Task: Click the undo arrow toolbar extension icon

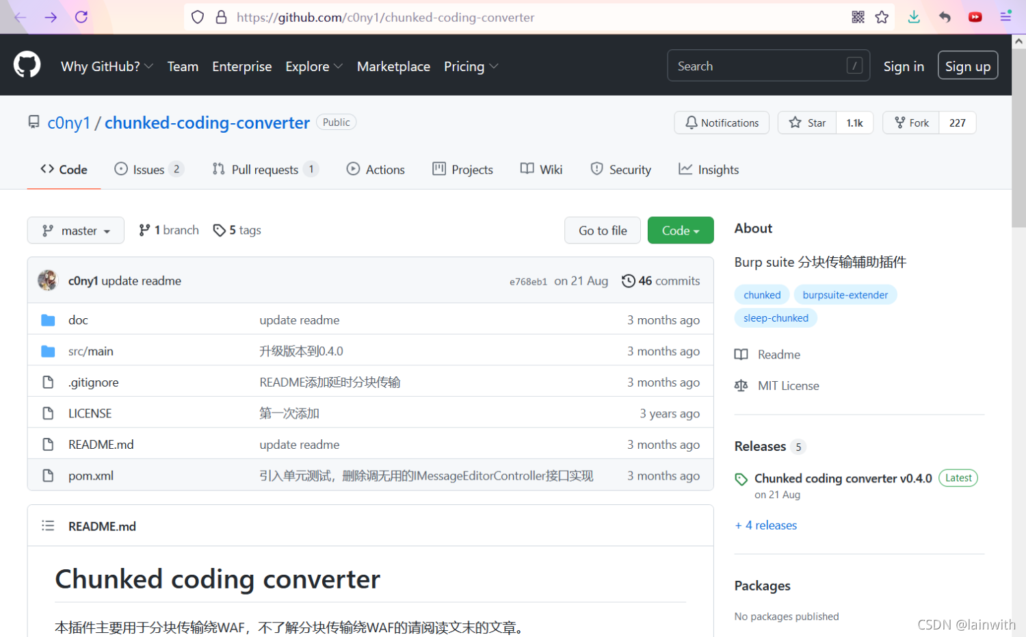Action: [945, 17]
